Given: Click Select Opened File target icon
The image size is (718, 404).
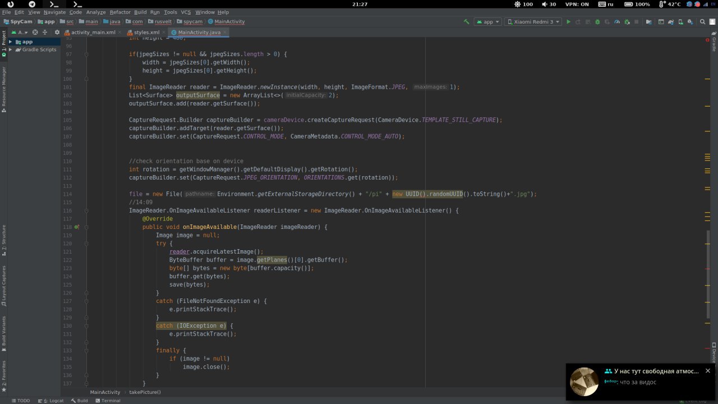Looking at the screenshot, I should coord(35,33).
